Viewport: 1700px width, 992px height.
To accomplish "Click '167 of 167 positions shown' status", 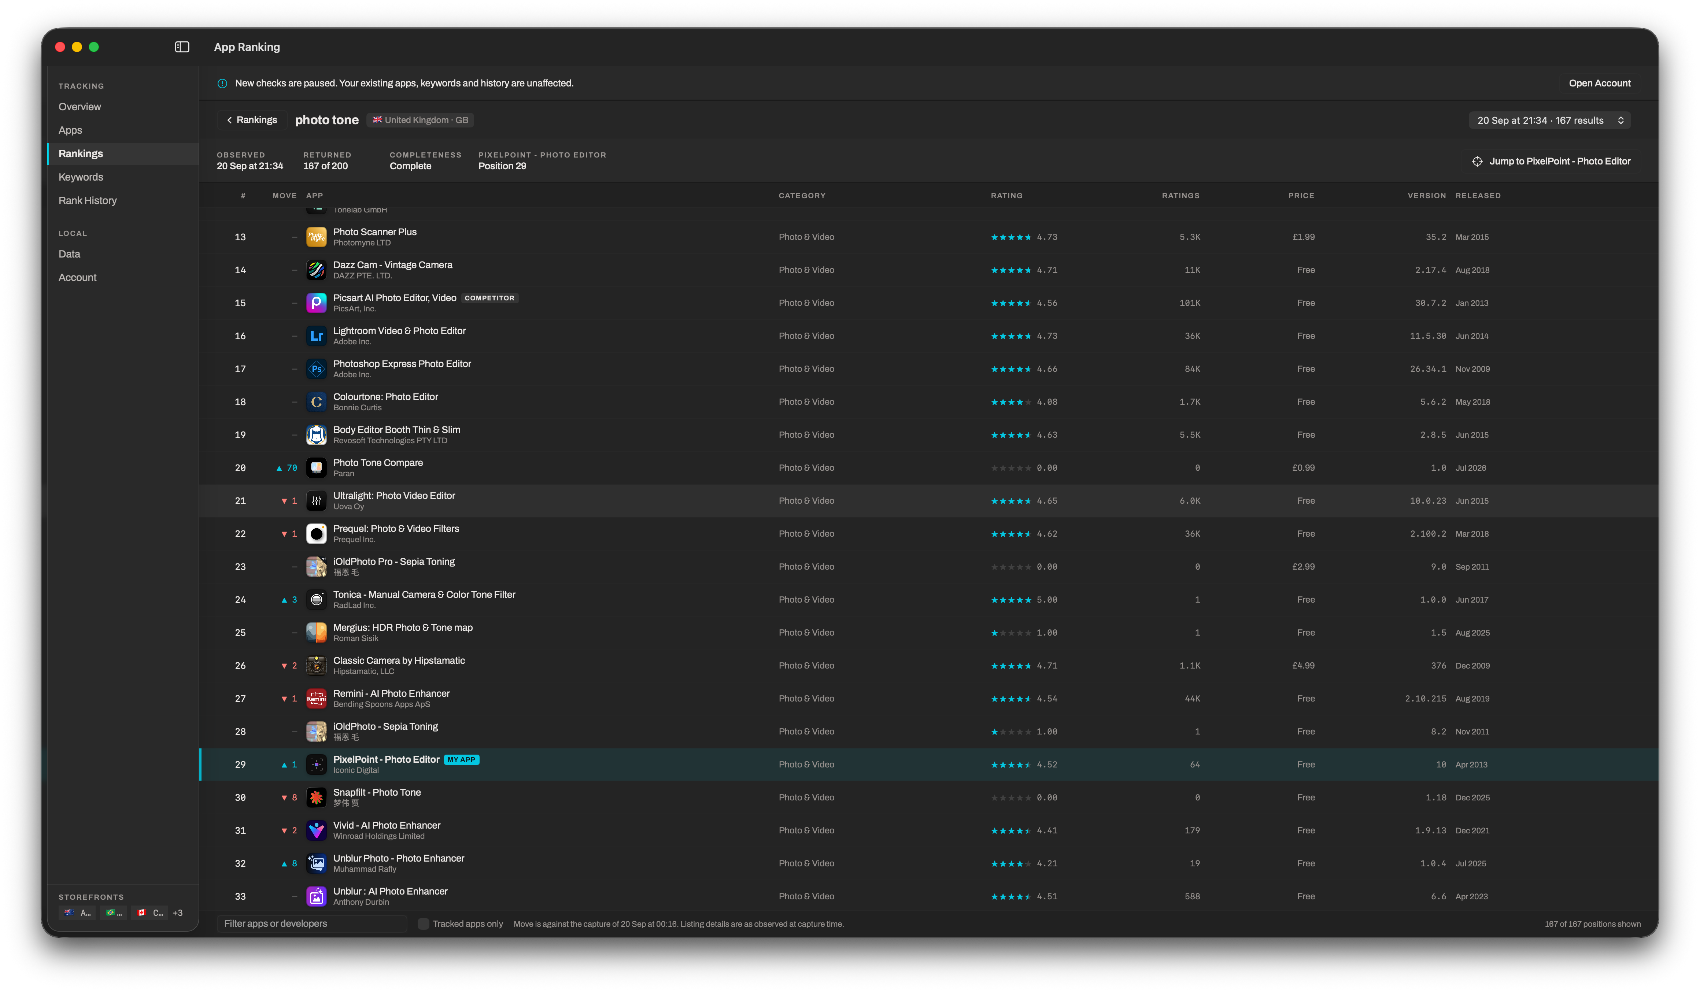I will tap(1592, 924).
